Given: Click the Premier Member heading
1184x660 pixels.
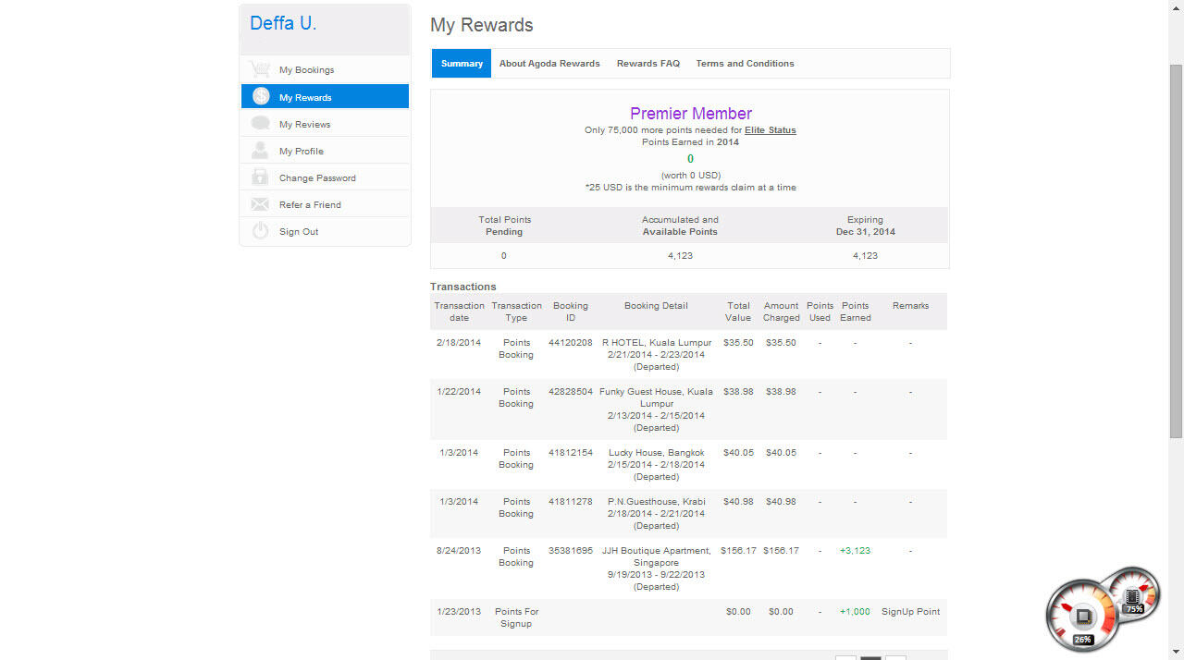Looking at the screenshot, I should coord(691,113).
